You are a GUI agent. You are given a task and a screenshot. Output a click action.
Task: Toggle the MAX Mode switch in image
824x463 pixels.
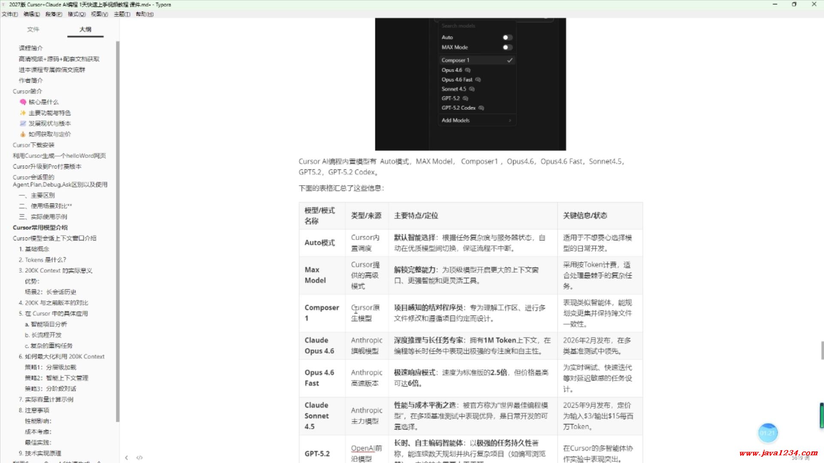pos(507,47)
